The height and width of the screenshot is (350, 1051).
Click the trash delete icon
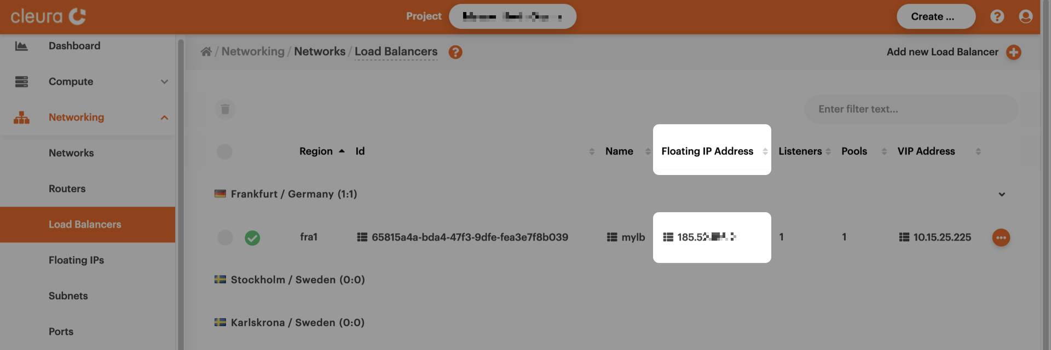tap(225, 109)
